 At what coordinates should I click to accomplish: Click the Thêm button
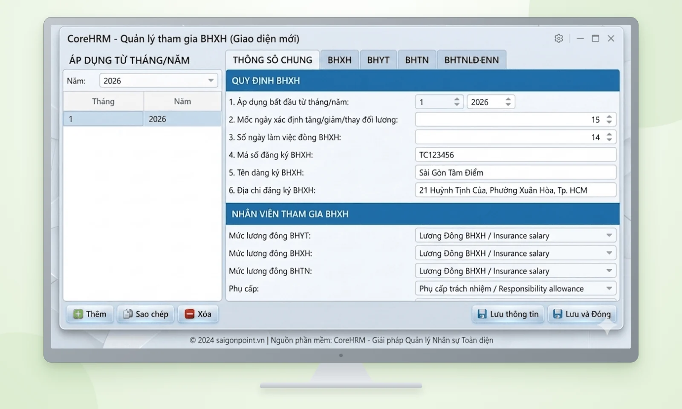(90, 314)
